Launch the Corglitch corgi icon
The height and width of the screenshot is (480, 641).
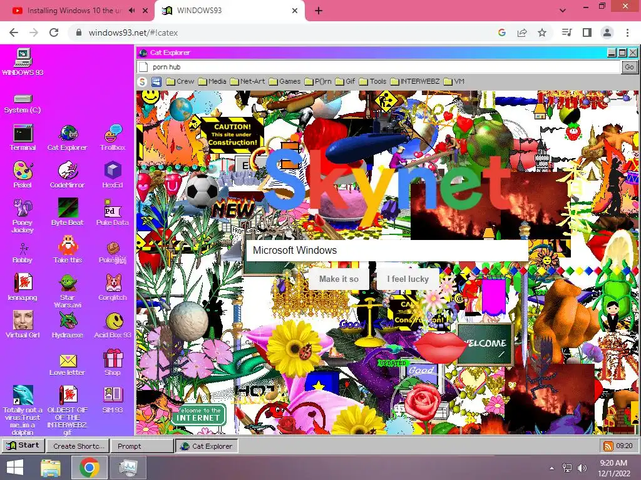[113, 287]
